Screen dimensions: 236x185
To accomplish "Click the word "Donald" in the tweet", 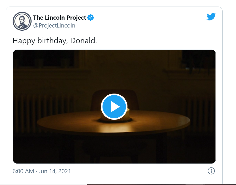I will pyautogui.click(x=83, y=41).
